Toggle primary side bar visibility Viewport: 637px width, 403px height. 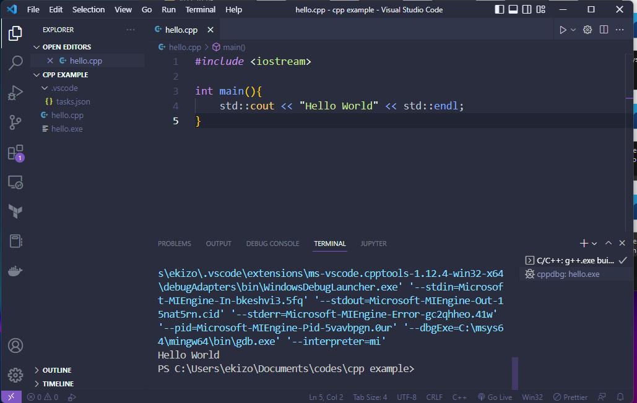click(x=500, y=9)
